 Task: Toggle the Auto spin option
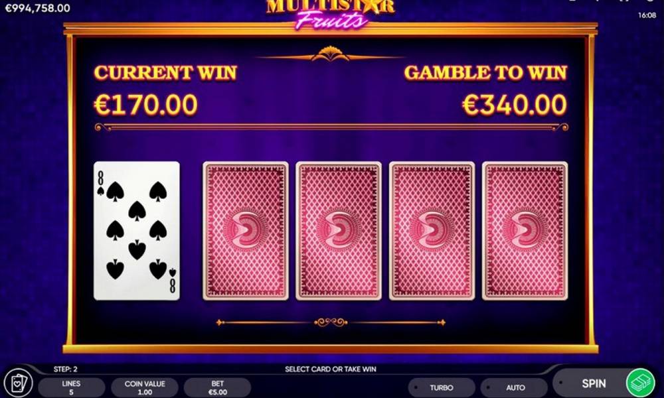point(515,387)
